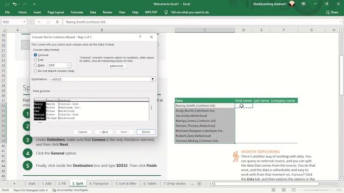This screenshot has width=344, height=193.
Task: Select cell Andy,North,Fabrikam Inc.
Action: 205,110
